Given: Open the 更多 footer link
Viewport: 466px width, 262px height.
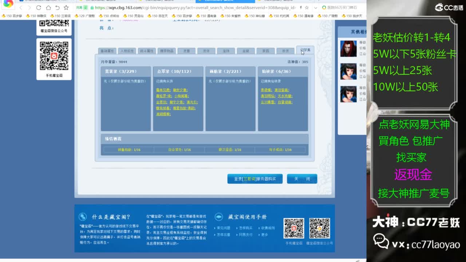Looking at the screenshot, I should point(264,235).
